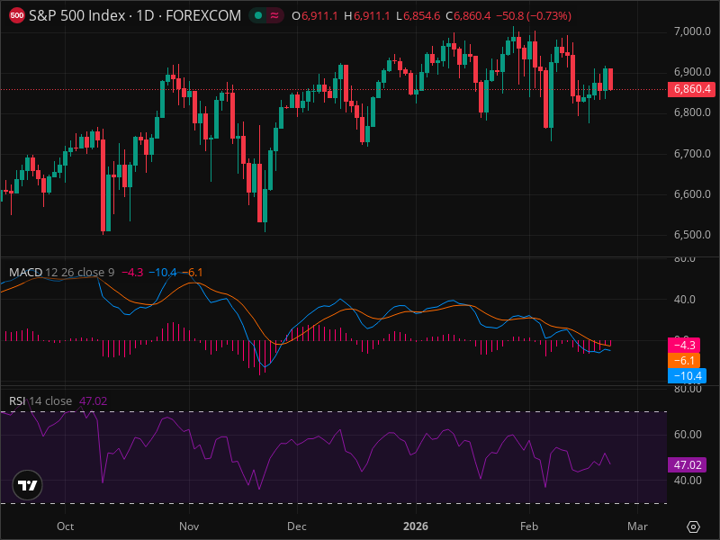Click the RSI pane 60.00 axis label
The height and width of the screenshot is (540, 720).
click(x=688, y=435)
